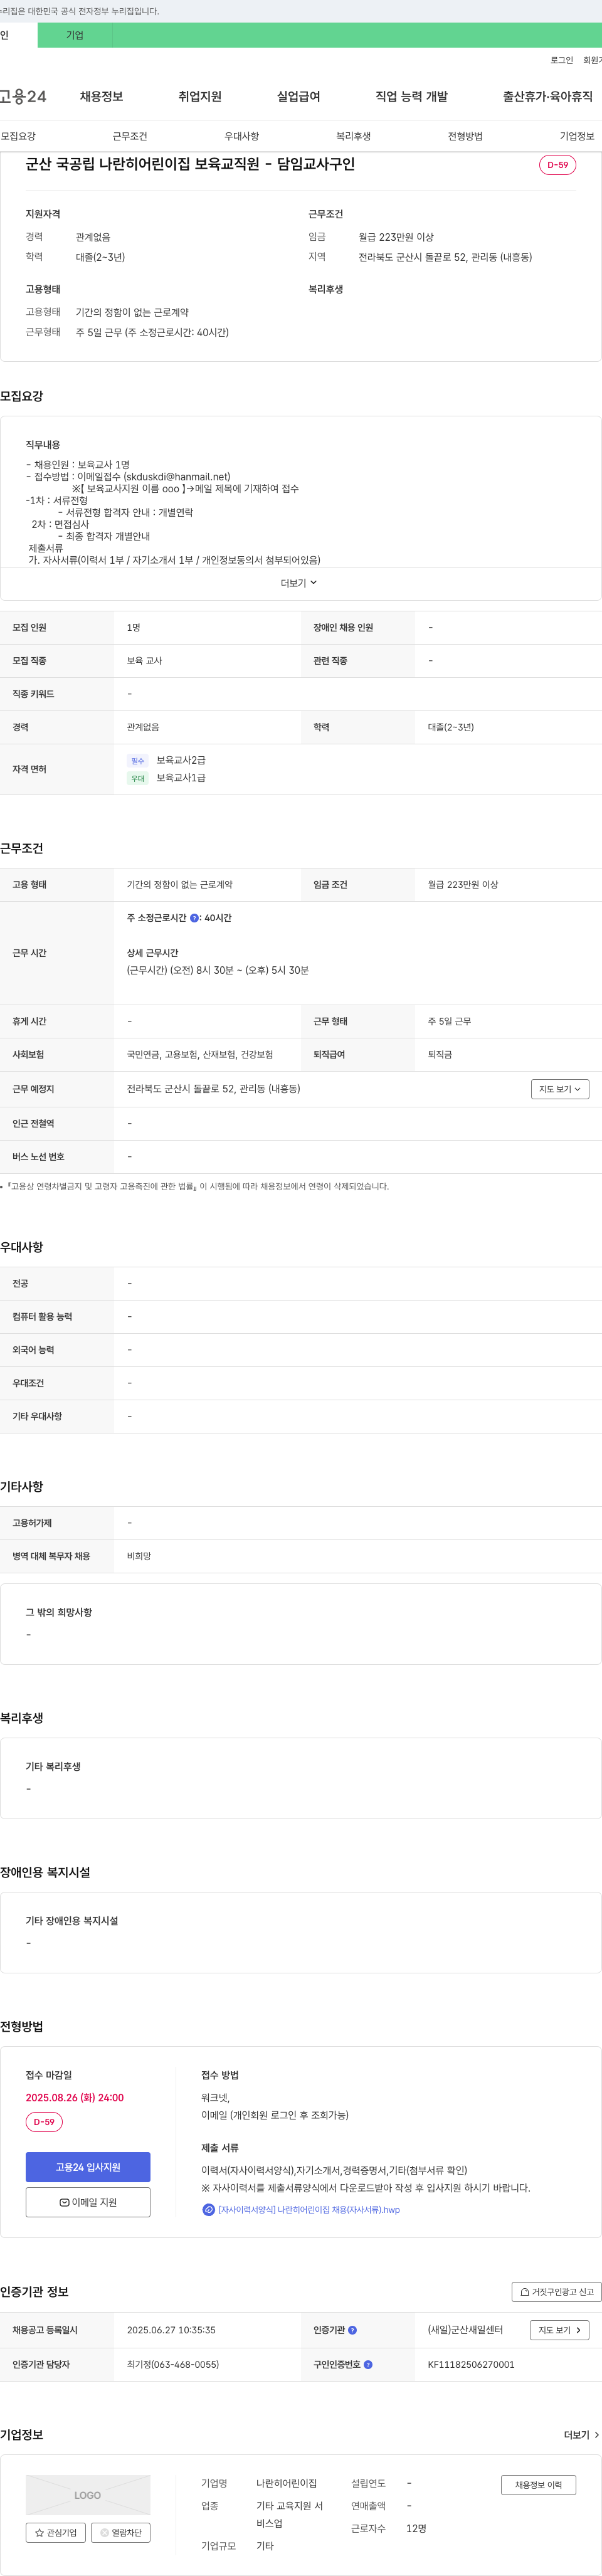
Task: Go to the 고용24 home logo
Action: click(23, 97)
